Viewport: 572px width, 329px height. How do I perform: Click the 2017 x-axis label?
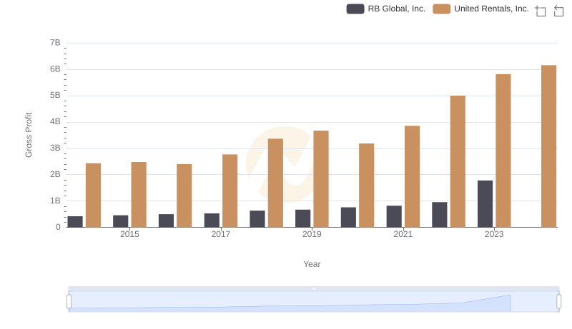pyautogui.click(x=221, y=234)
